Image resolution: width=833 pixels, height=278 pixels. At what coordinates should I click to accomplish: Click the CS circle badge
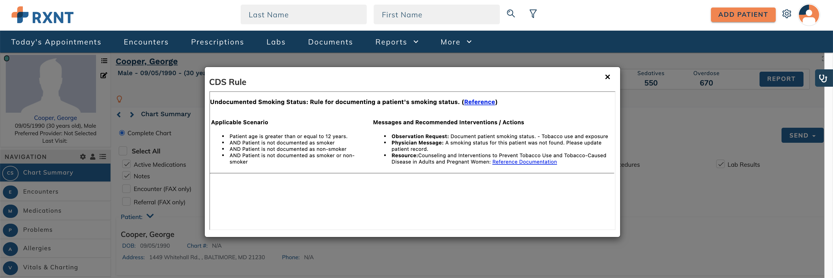[x=10, y=173]
